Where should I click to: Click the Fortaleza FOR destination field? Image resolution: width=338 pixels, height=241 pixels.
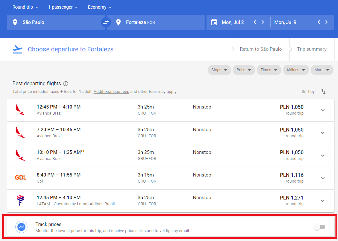pyautogui.click(x=156, y=22)
